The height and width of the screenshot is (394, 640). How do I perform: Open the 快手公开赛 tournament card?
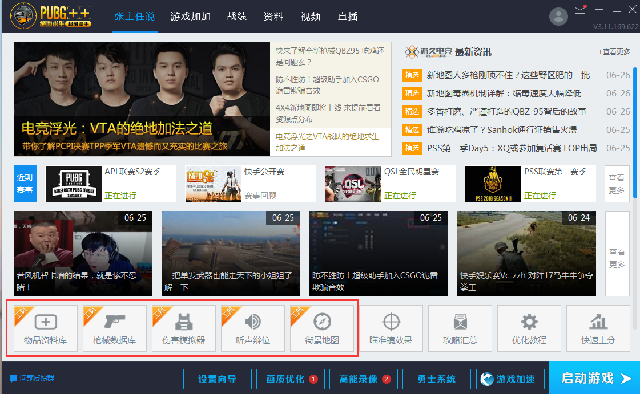[250, 184]
